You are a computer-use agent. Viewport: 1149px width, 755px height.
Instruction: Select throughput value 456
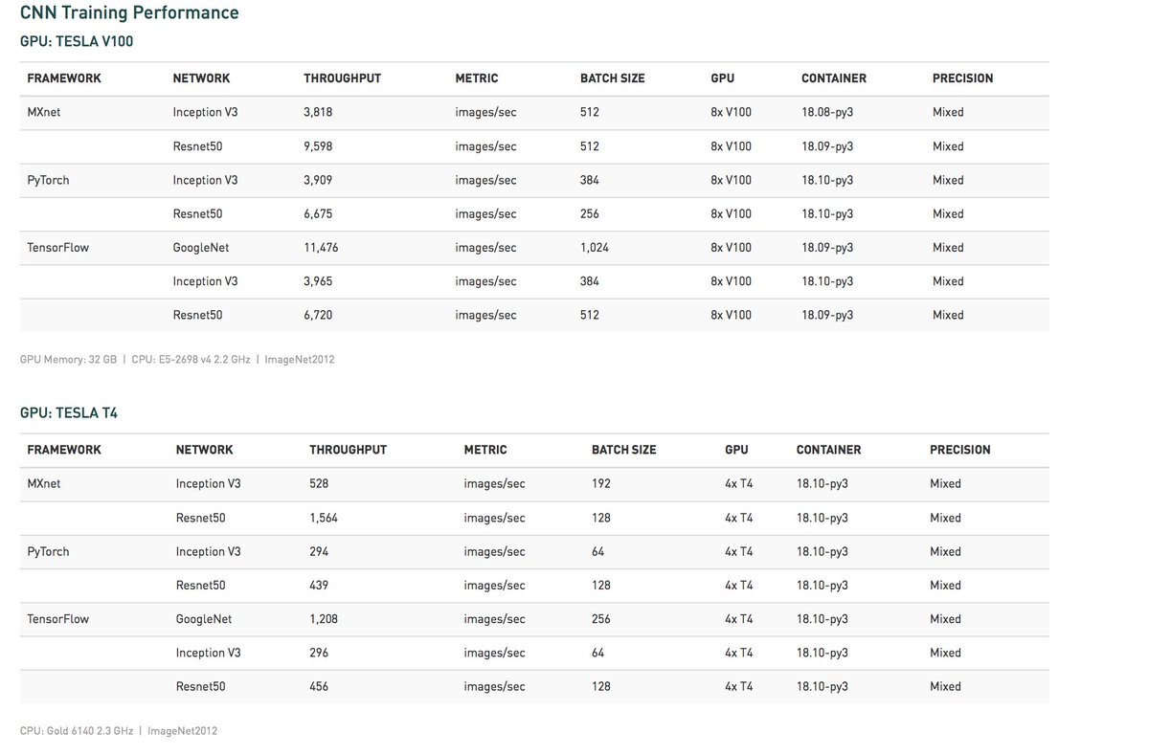[x=319, y=686]
